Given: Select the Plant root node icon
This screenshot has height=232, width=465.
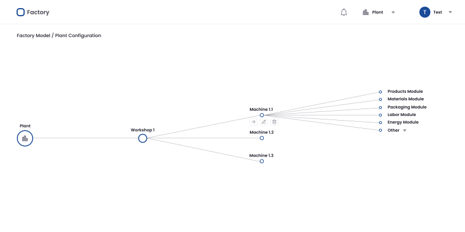Looking at the screenshot, I should (x=25, y=138).
